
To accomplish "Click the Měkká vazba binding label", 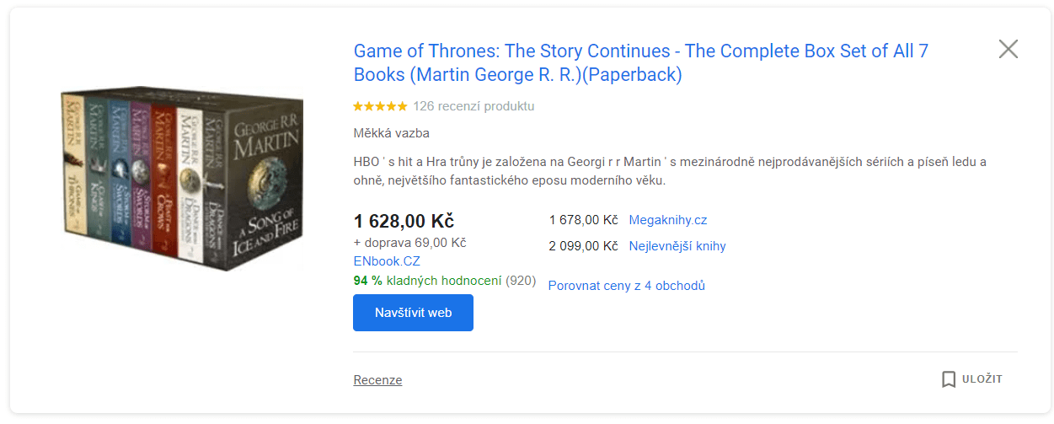I will [x=391, y=133].
